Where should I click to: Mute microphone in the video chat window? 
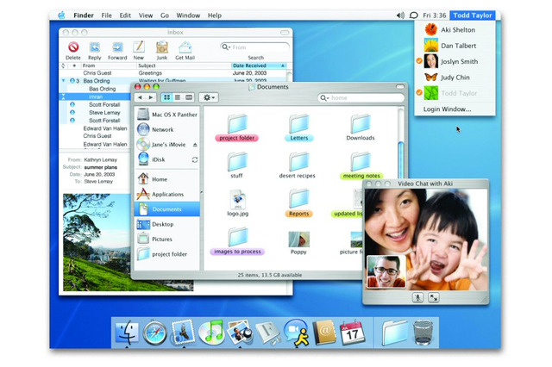[417, 297]
